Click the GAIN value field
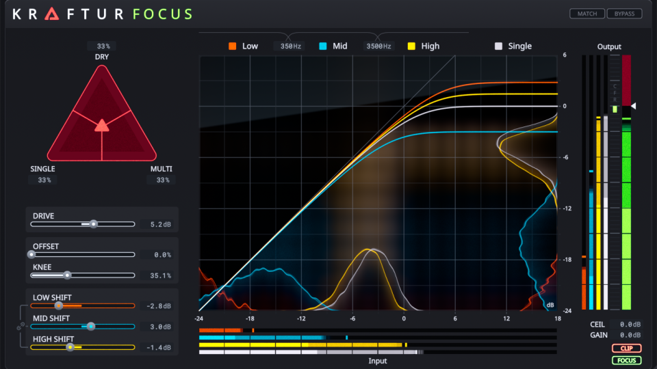 [626, 335]
